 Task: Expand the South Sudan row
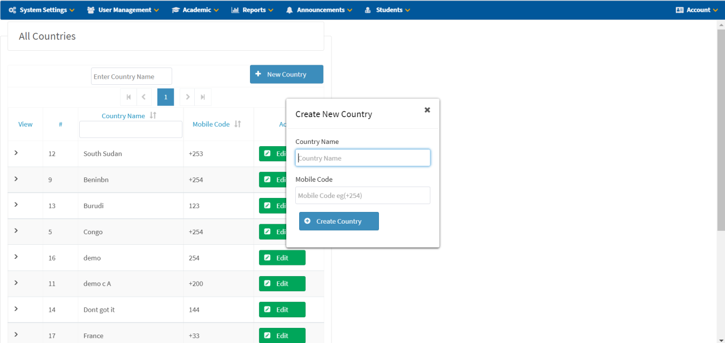pos(16,153)
